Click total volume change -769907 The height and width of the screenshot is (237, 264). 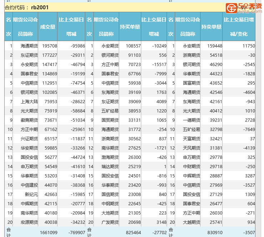pos(77,233)
